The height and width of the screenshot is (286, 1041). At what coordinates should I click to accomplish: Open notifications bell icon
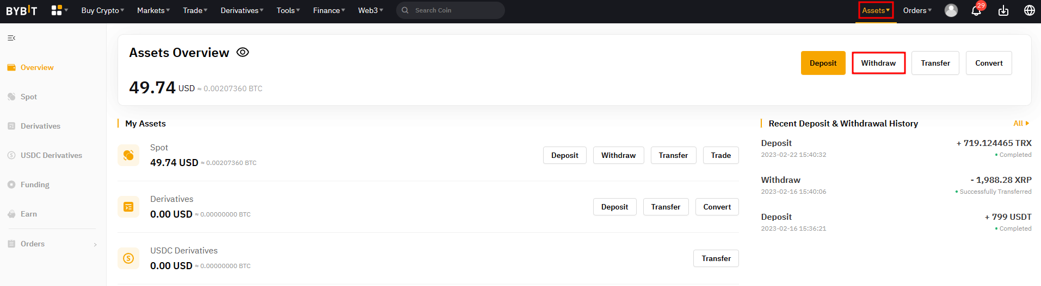(x=976, y=11)
